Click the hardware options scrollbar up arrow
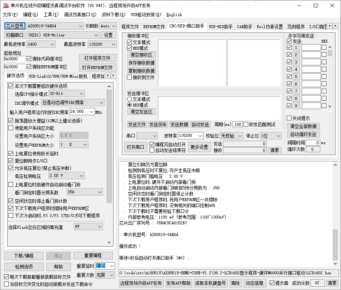Screen dimensions: 341x290 tap(109, 86)
